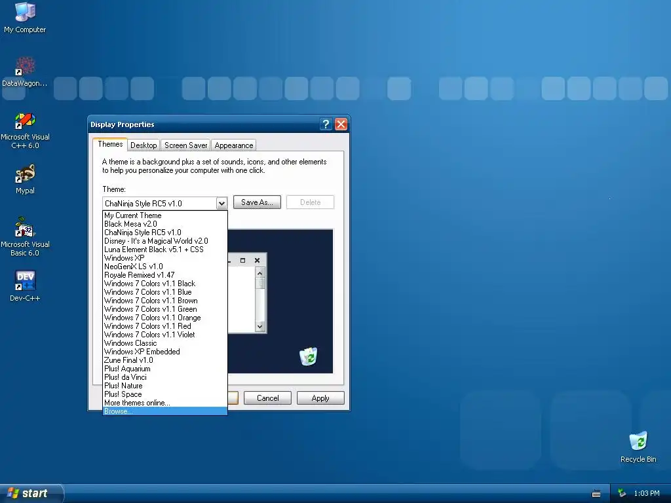Click the recycle bin in the theme preview

[x=308, y=356]
